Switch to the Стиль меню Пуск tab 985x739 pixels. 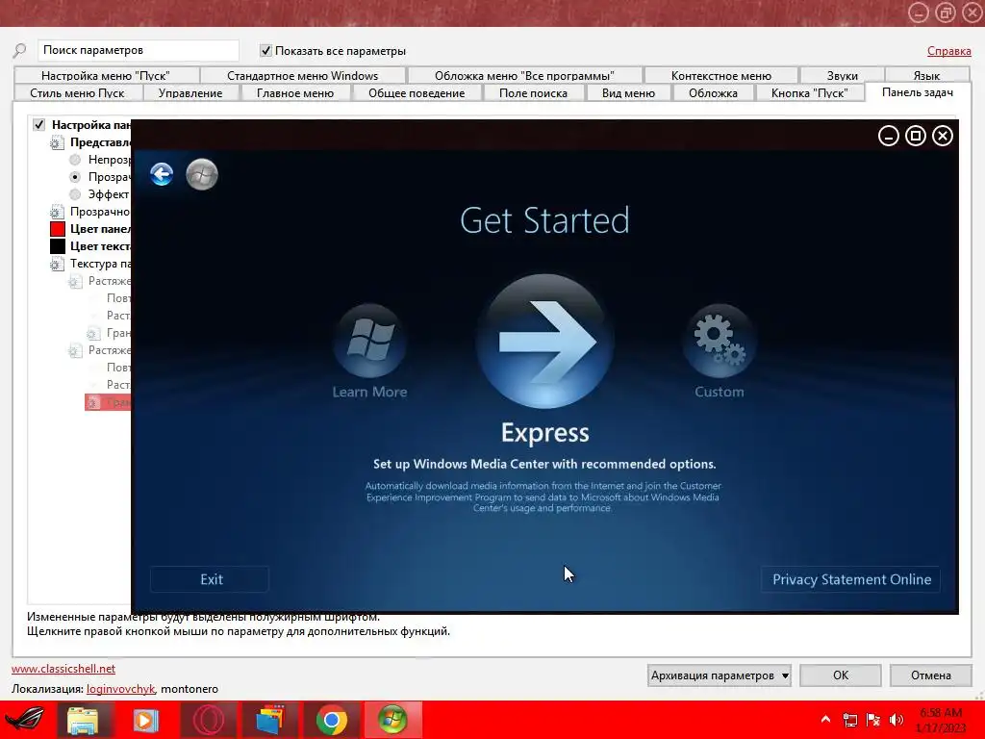pyautogui.click(x=77, y=93)
